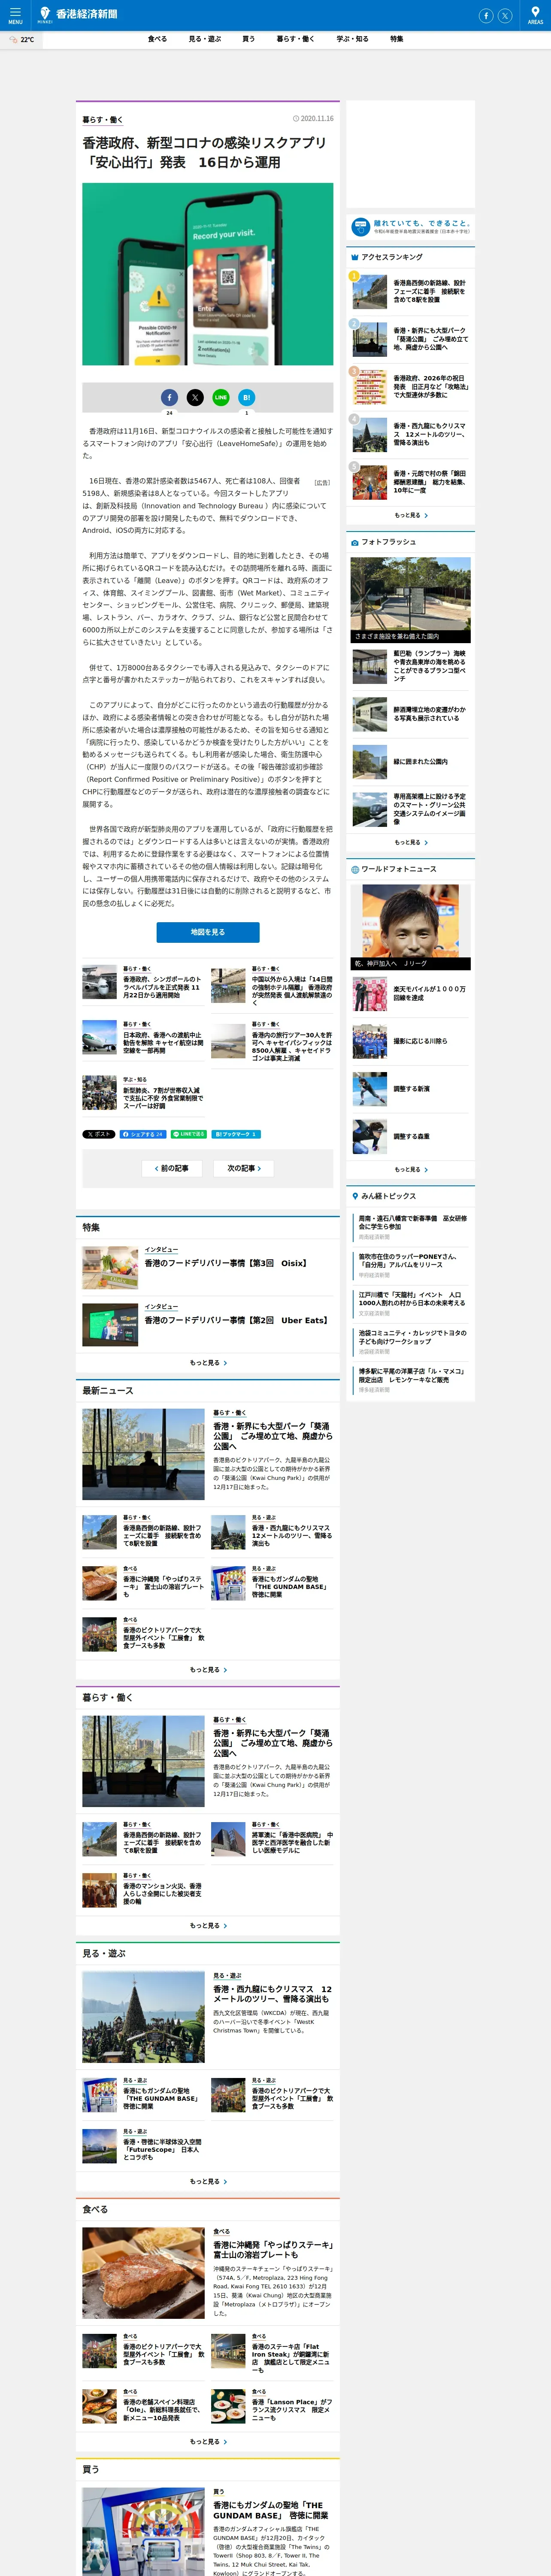Open やっぱりステーキ headline in 食べる
Image resolution: width=551 pixels, height=2576 pixels.
pyautogui.click(x=273, y=2250)
